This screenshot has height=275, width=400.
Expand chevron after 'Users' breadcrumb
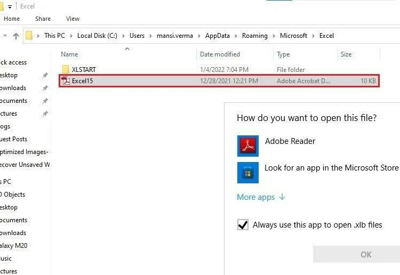click(150, 36)
